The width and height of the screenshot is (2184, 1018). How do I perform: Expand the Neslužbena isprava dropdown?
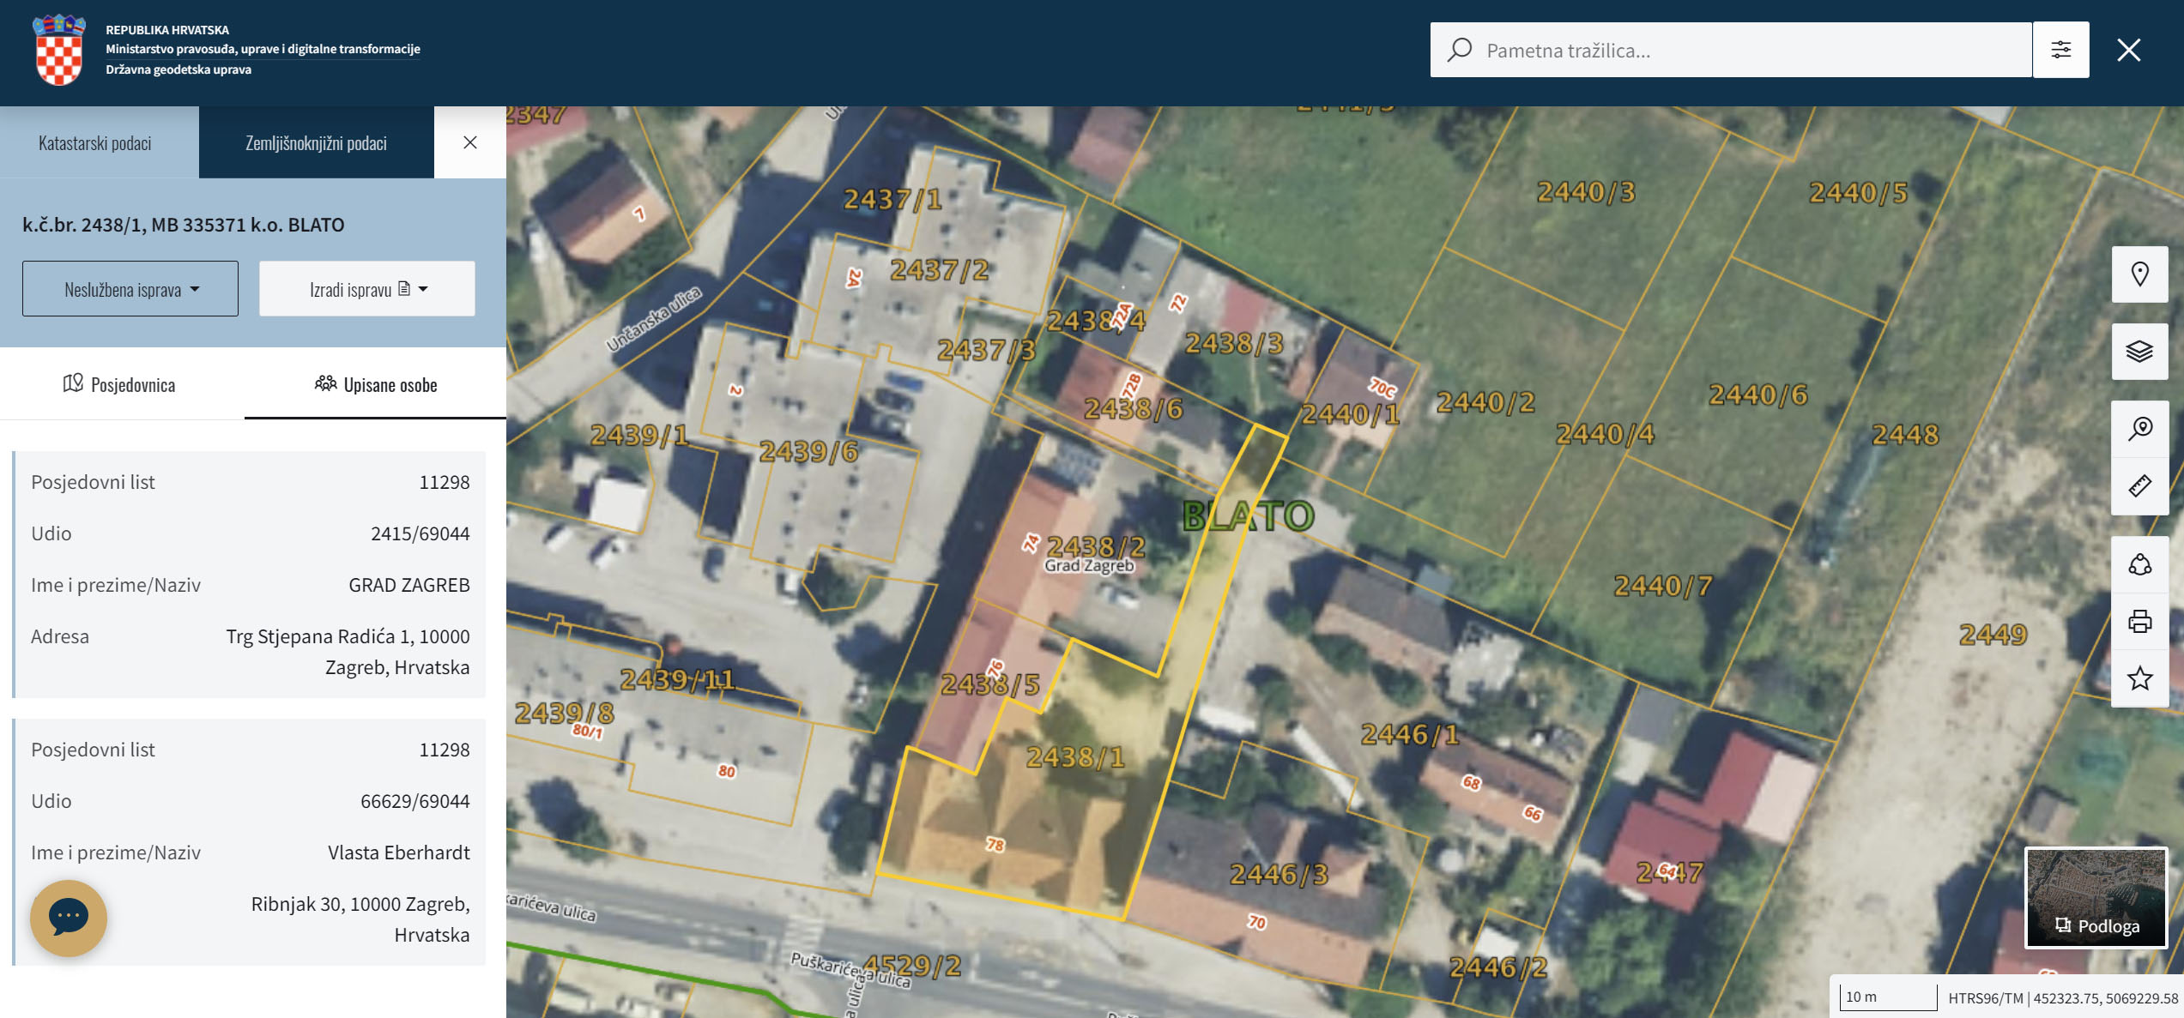(x=130, y=289)
